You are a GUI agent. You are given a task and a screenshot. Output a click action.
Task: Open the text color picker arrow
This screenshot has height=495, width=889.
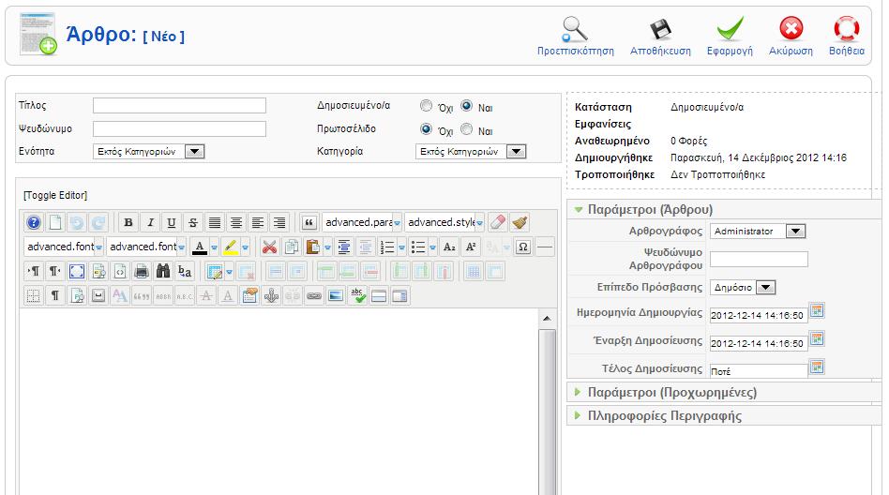click(215, 247)
